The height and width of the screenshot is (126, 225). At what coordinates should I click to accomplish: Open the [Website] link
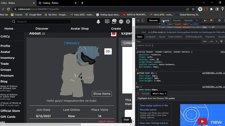pos(71,43)
